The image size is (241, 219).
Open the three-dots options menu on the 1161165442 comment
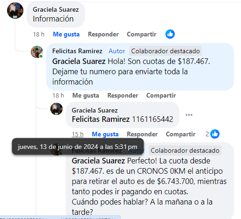(189, 115)
